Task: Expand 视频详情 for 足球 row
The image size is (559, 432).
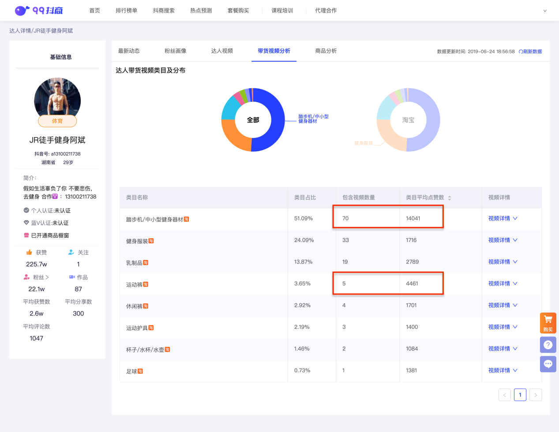Action: tap(503, 371)
